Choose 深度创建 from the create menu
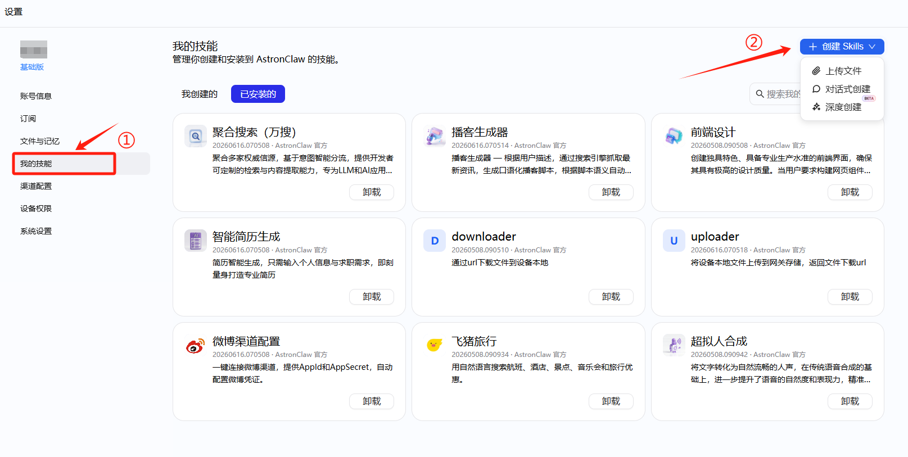 coord(842,107)
